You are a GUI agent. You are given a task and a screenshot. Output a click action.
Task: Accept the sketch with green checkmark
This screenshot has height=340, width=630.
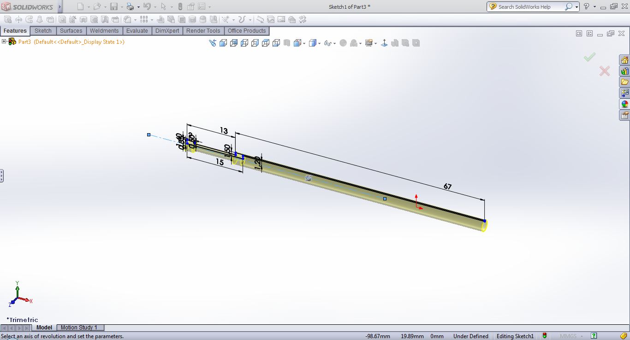tap(589, 57)
